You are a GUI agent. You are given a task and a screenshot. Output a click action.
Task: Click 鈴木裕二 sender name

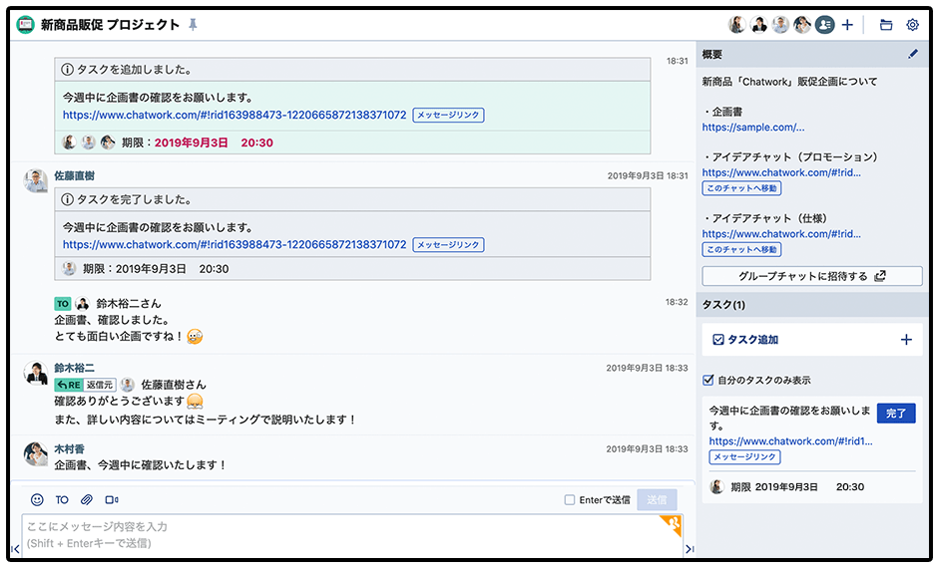point(75,368)
